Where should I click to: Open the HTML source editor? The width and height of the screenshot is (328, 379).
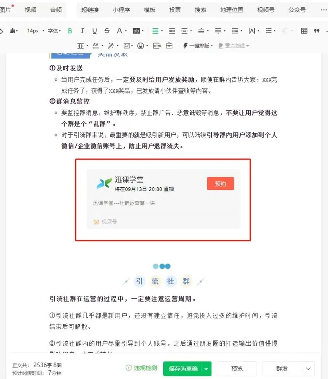(x=156, y=45)
